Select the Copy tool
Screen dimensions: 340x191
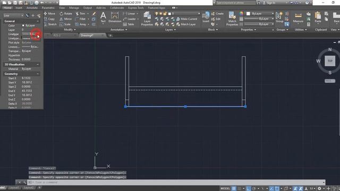coord(49,19)
